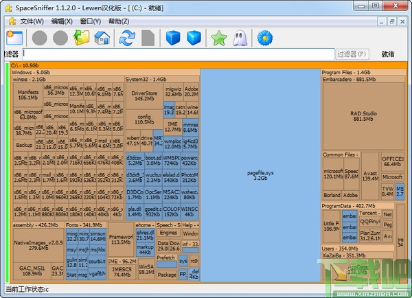Open the 编辑(X) menu
This screenshot has width=412, height=298.
coord(62,21)
